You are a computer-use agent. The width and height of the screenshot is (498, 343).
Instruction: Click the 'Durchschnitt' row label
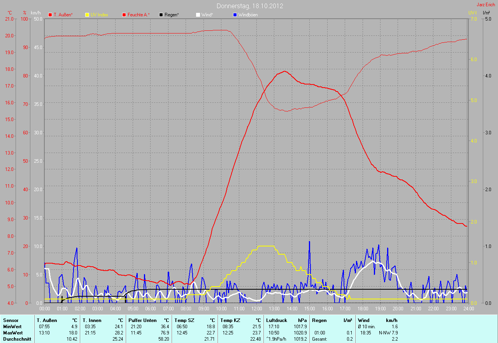(17, 339)
